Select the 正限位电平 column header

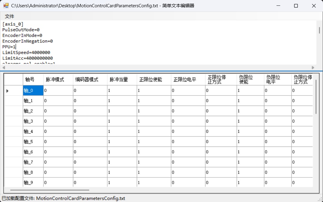pyautogui.click(x=188, y=79)
